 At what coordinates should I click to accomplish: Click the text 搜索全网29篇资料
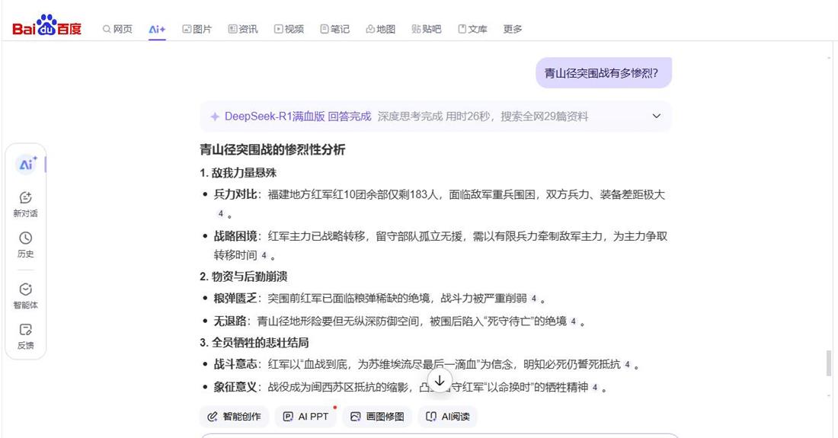pos(544,117)
